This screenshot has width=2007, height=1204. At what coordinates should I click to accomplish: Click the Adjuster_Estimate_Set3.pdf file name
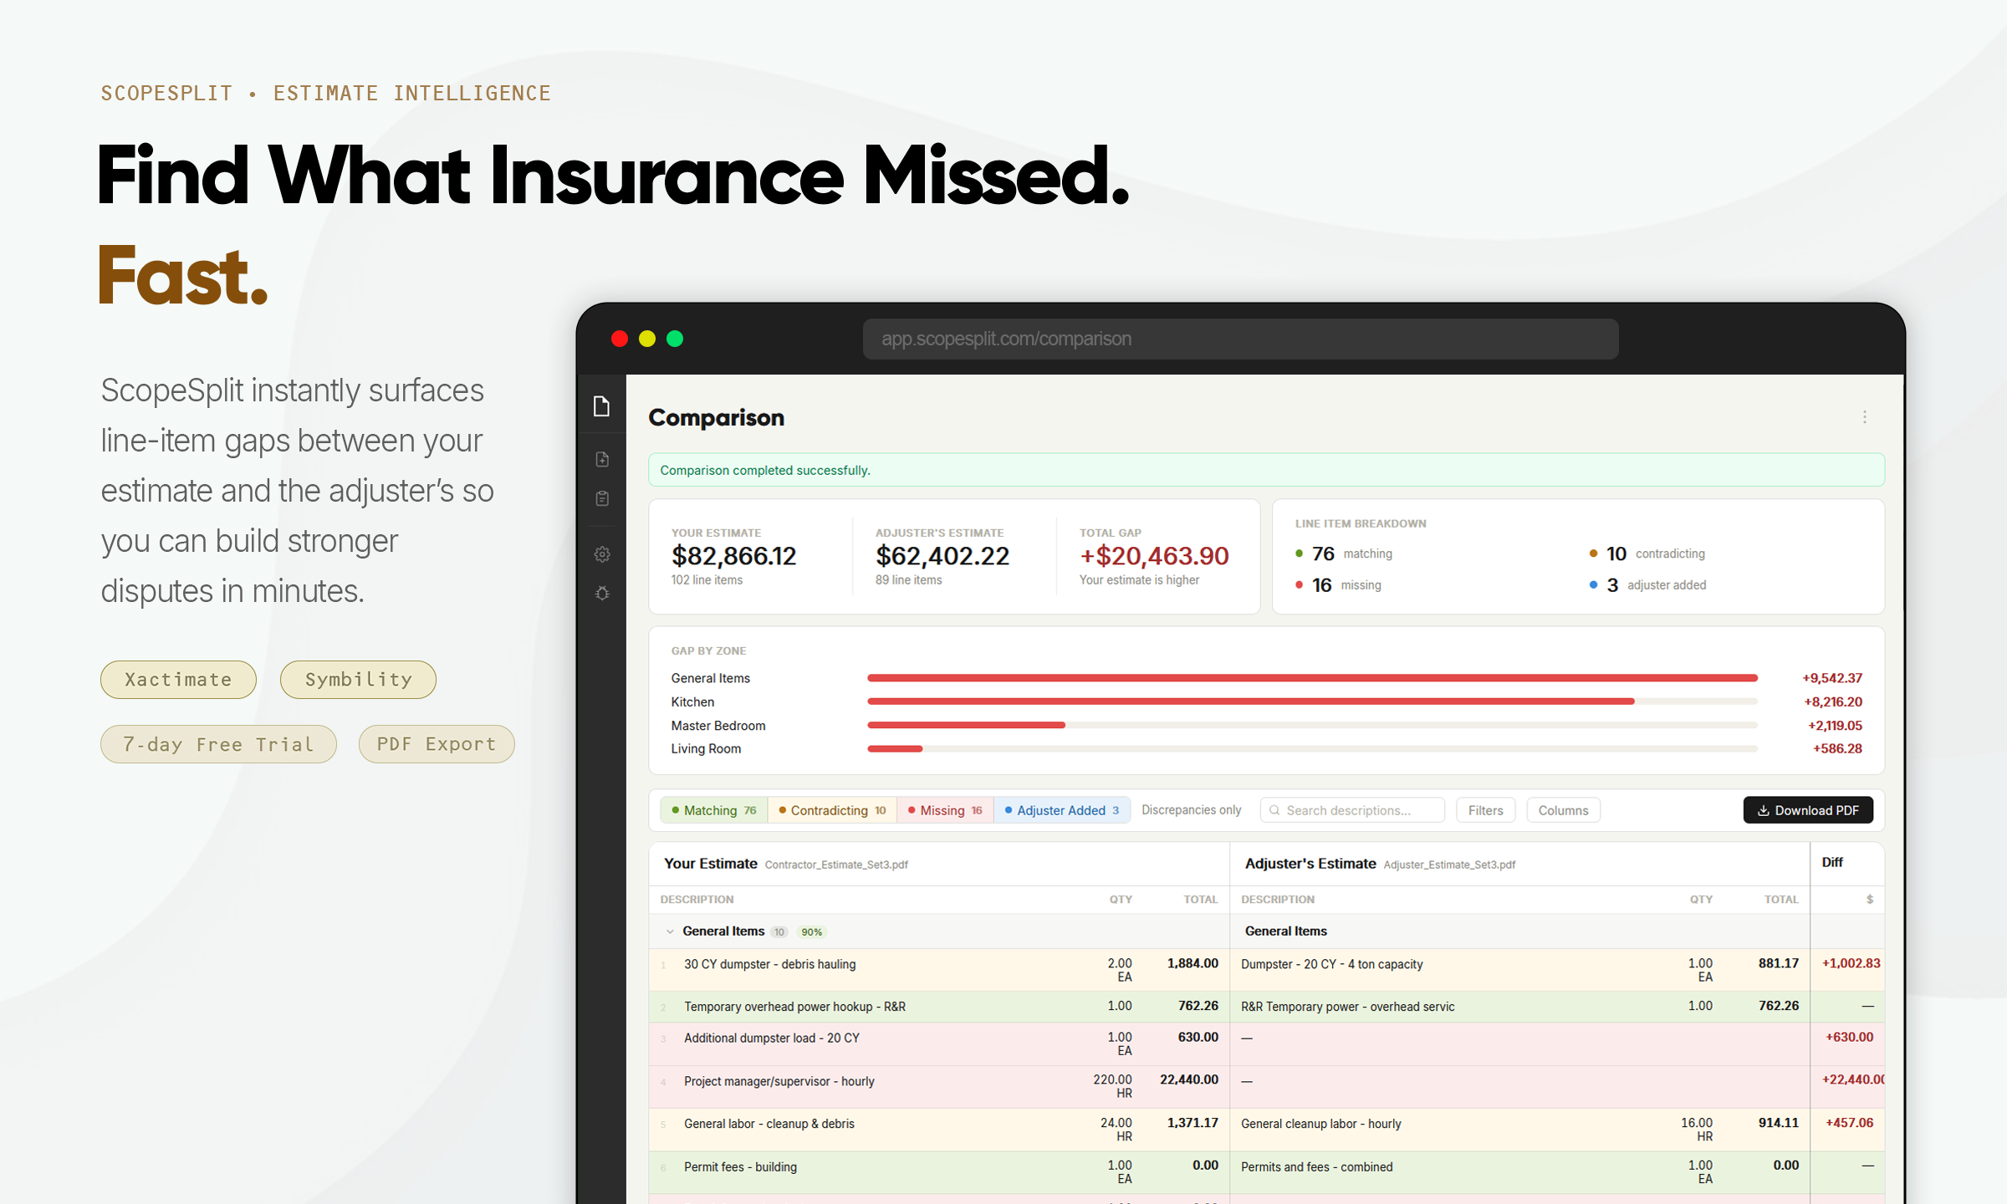click(x=1449, y=865)
